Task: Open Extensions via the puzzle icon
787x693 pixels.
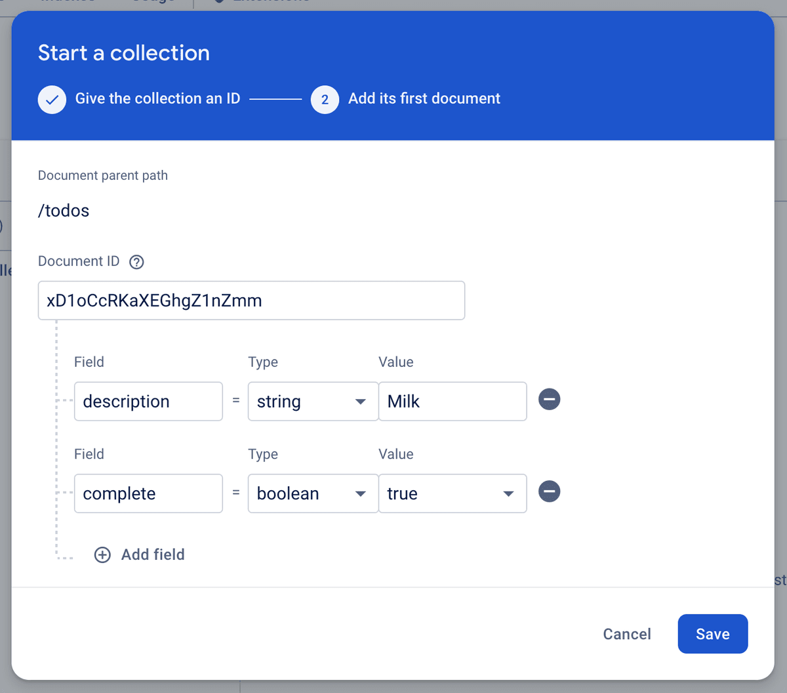Action: click(x=218, y=1)
